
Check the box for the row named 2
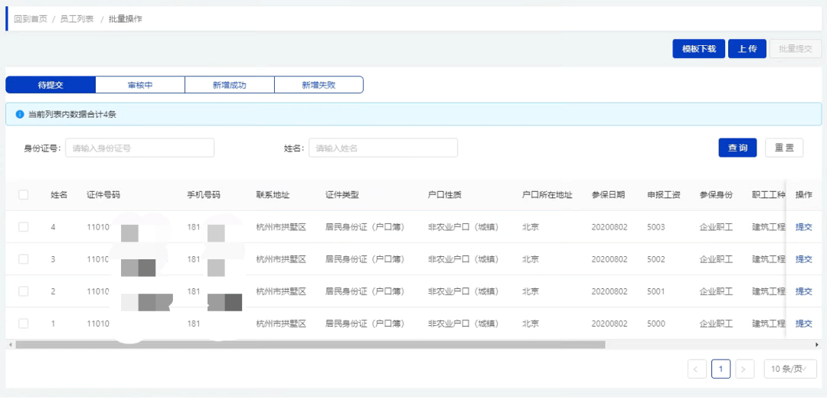pyautogui.click(x=23, y=291)
